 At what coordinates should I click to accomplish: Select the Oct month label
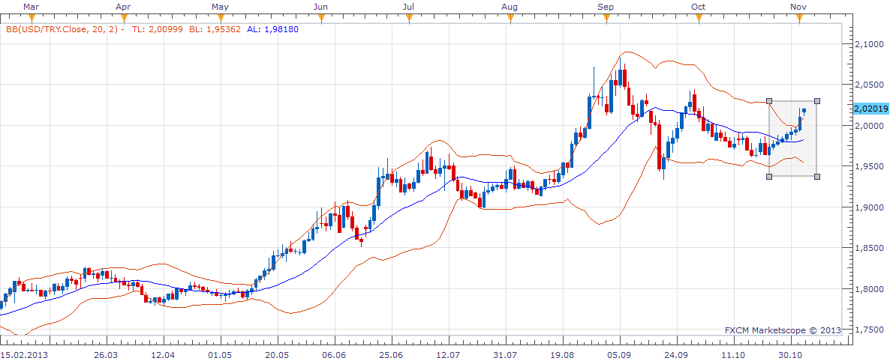(699, 7)
